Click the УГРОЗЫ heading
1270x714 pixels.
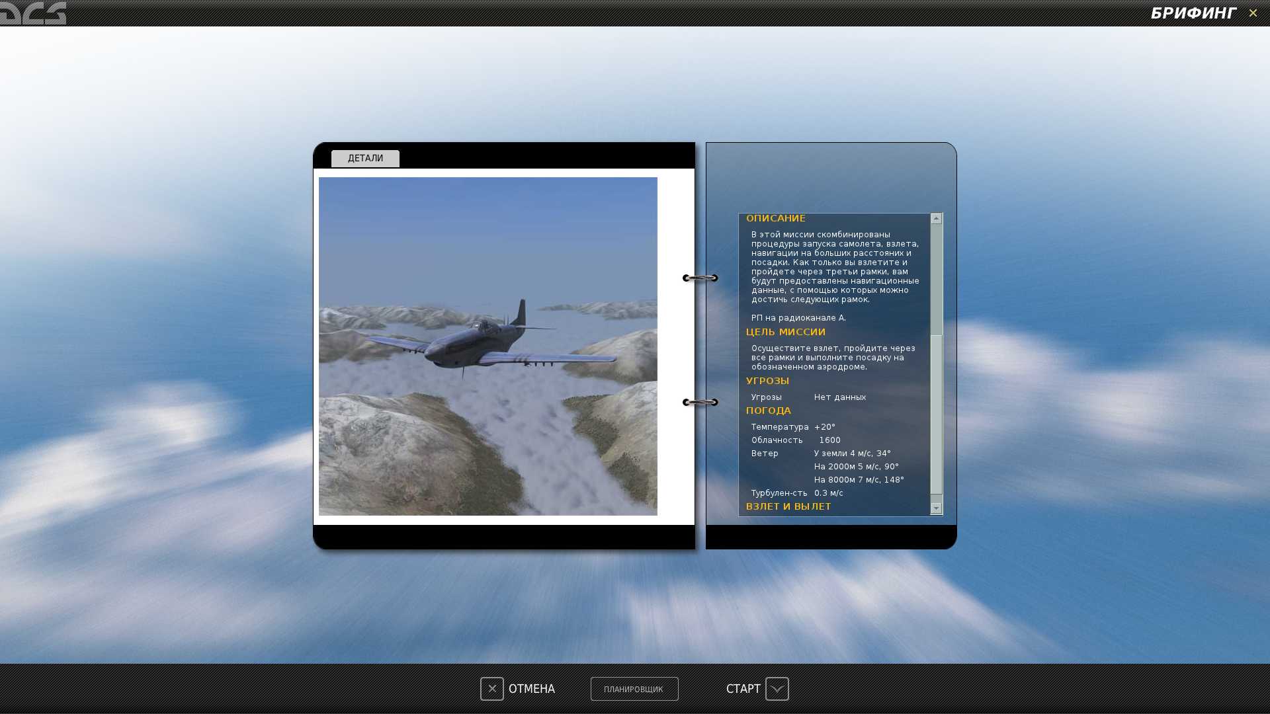tap(768, 381)
